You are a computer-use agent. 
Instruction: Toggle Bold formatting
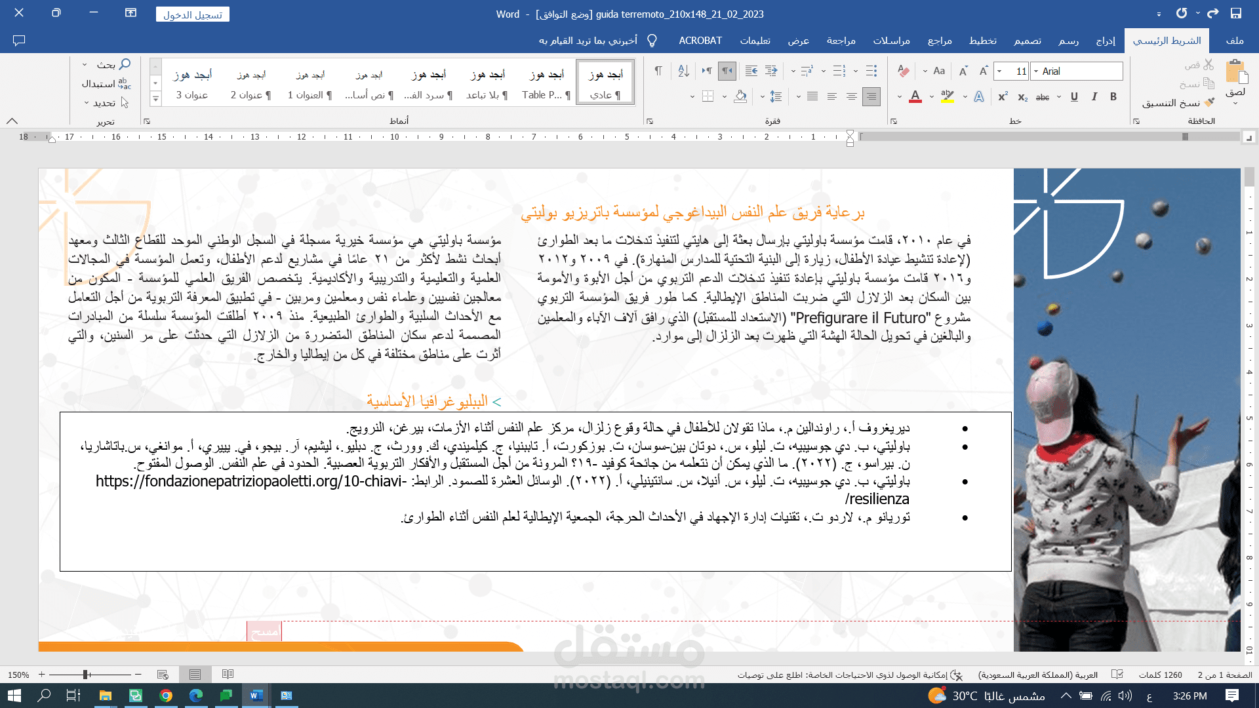pyautogui.click(x=1113, y=96)
